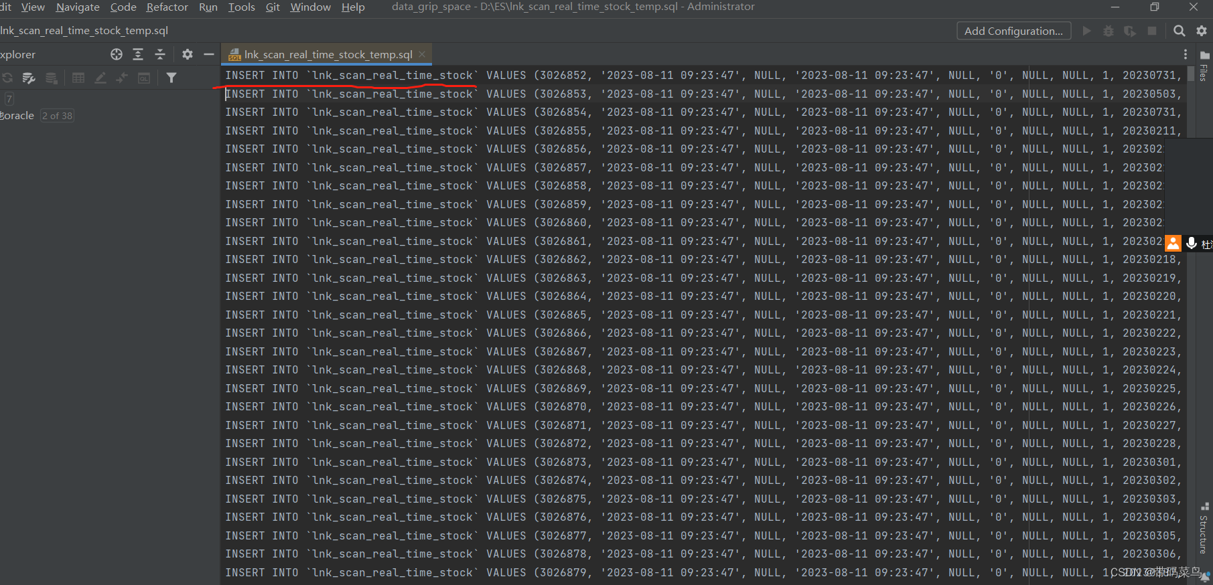1213x585 pixels.
Task: Open data source properties wrench icon
Action: coord(29,78)
